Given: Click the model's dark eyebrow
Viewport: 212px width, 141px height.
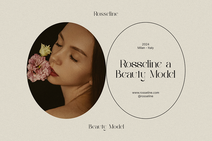Looking at the screenshot, I should pos(79,50).
